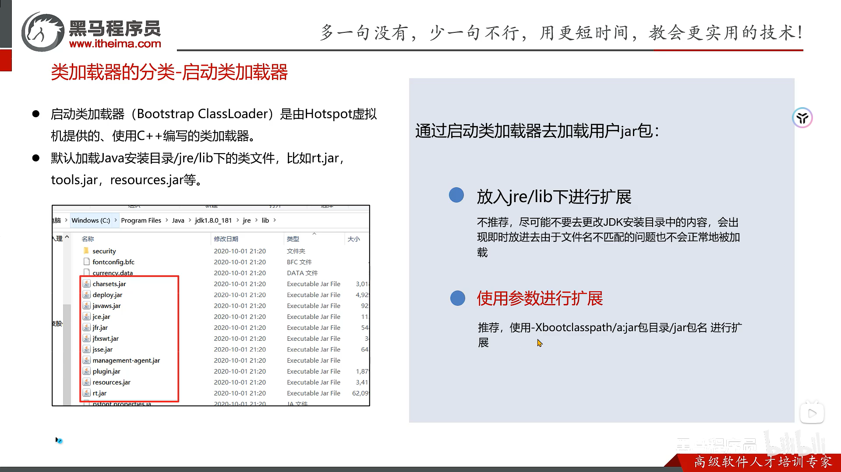This screenshot has width=841, height=472.
Task: Select the management-agent.jar file name
Action: coord(126,360)
